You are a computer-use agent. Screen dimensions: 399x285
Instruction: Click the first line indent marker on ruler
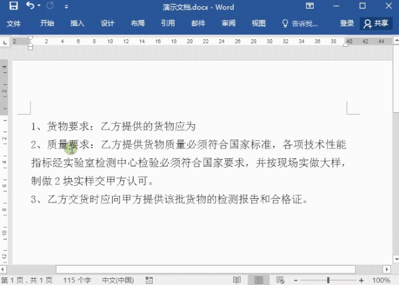click(x=31, y=38)
